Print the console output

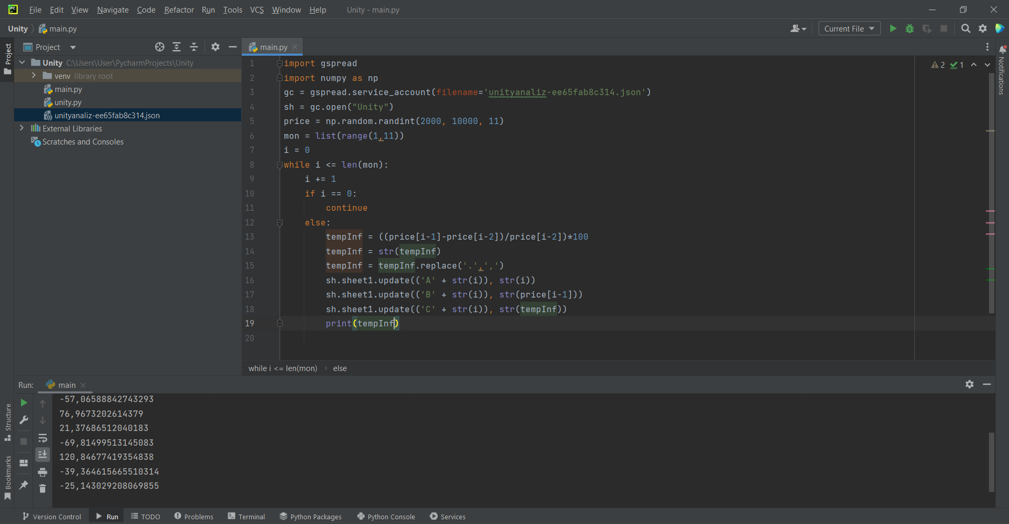click(x=43, y=472)
